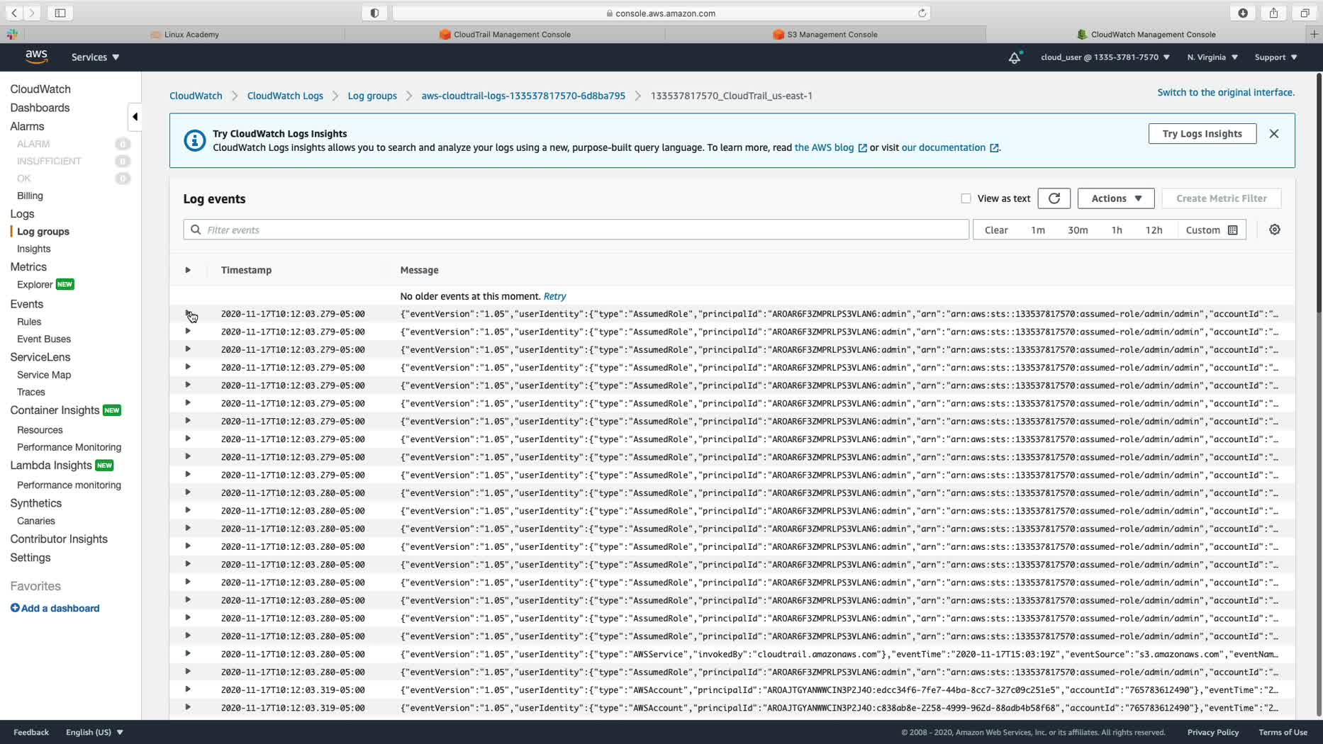Expand the second log event row
Image resolution: width=1323 pixels, height=744 pixels.
click(x=188, y=332)
